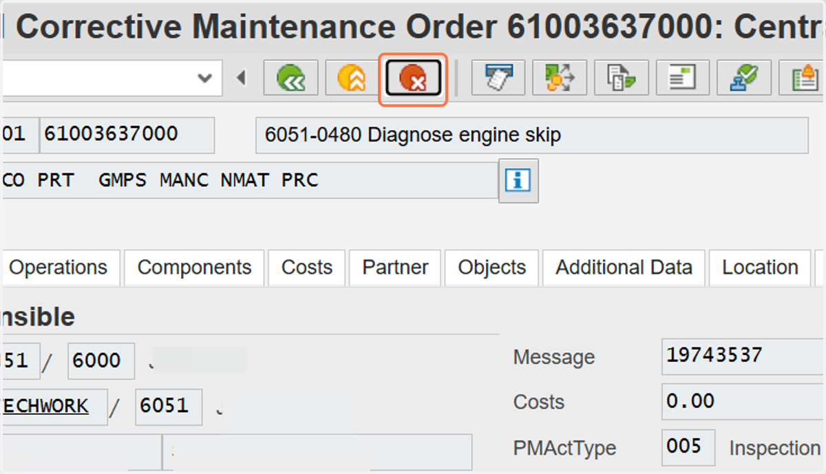Image resolution: width=826 pixels, height=474 pixels.
Task: Click the stacked documents toolbar icon
Action: [621, 78]
